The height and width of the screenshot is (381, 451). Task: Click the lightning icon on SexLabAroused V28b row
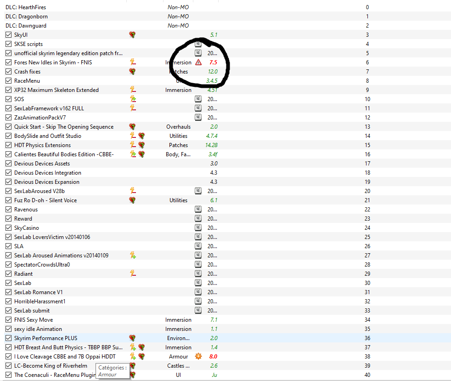pyautogui.click(x=133, y=191)
